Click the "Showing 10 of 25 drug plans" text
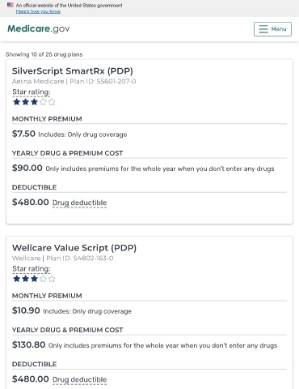The height and width of the screenshot is (389, 299). 44,54
